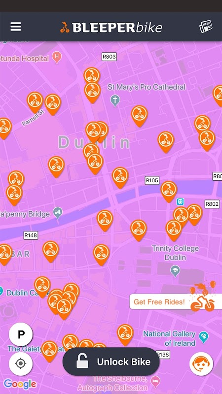Tap the Rotunda Hospital map marker

(57, 57)
